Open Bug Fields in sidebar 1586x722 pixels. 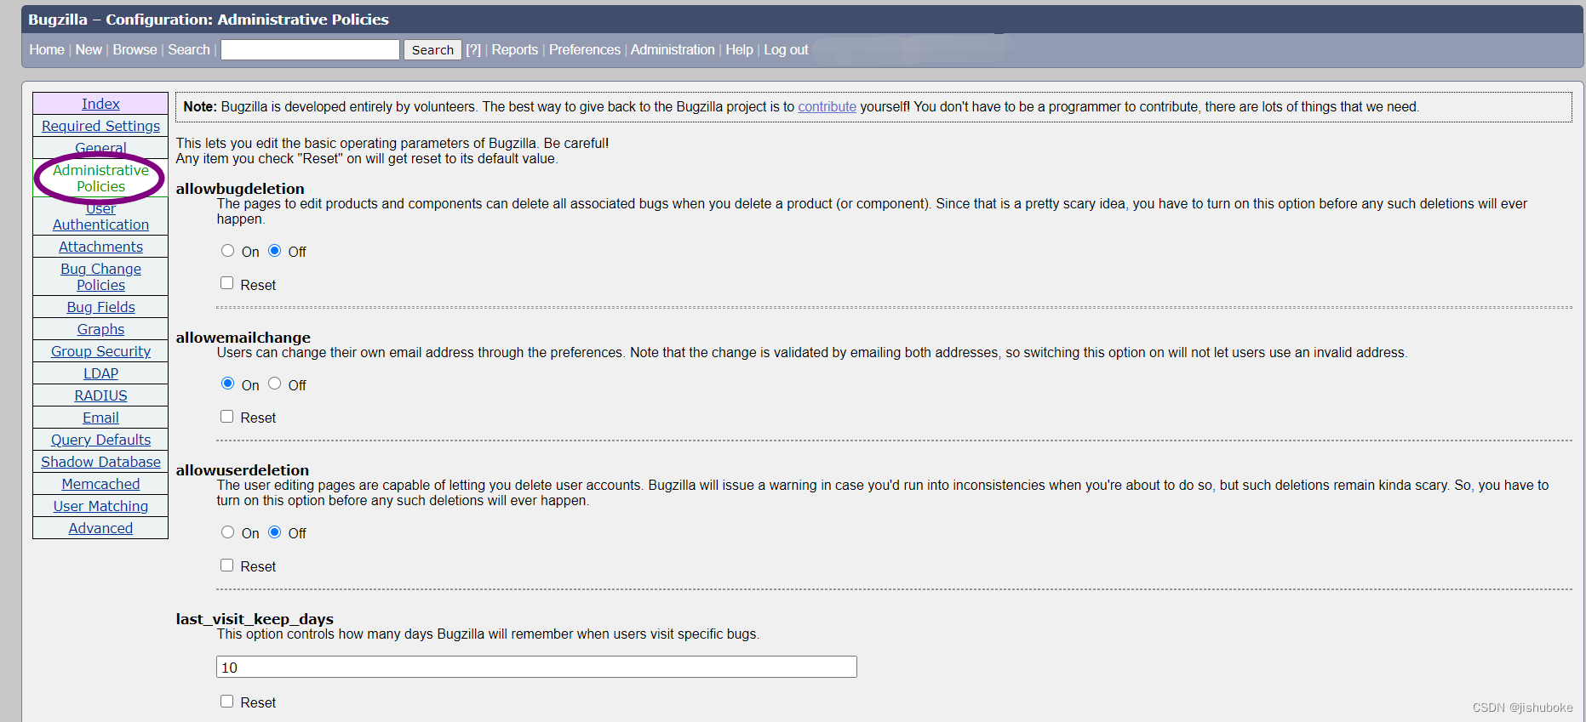100,307
